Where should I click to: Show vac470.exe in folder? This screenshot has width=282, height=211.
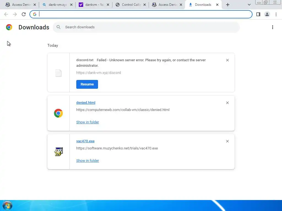[88, 161]
